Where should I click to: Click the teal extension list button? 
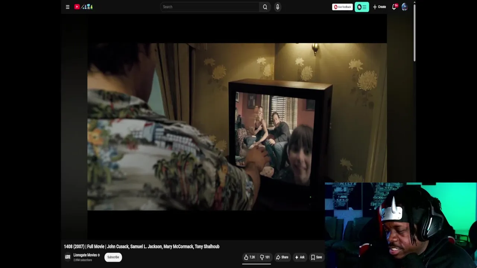(x=362, y=7)
